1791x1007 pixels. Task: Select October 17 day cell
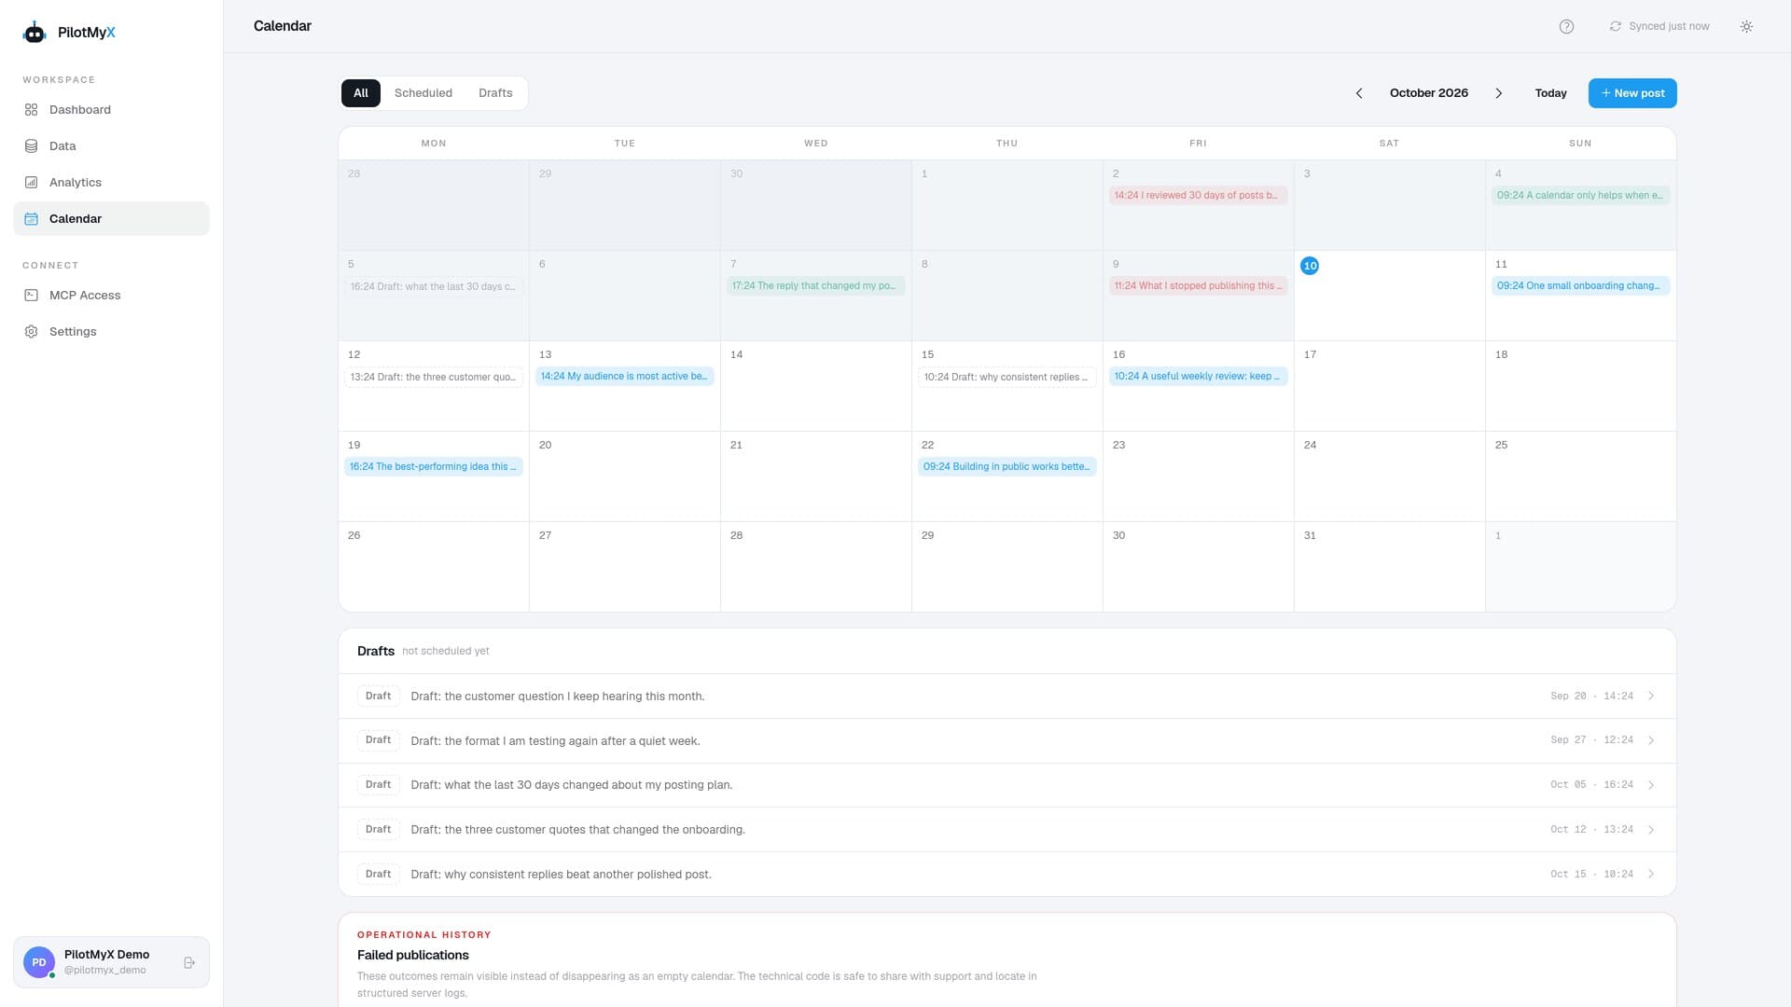(1389, 386)
